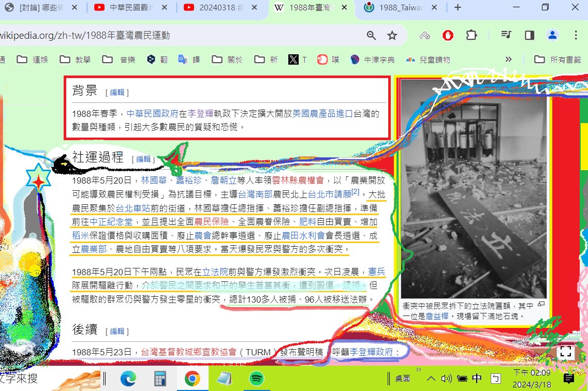Open the 翻 hexagon bookmark
Screen dimensions: 588x391
[x=157, y=59]
